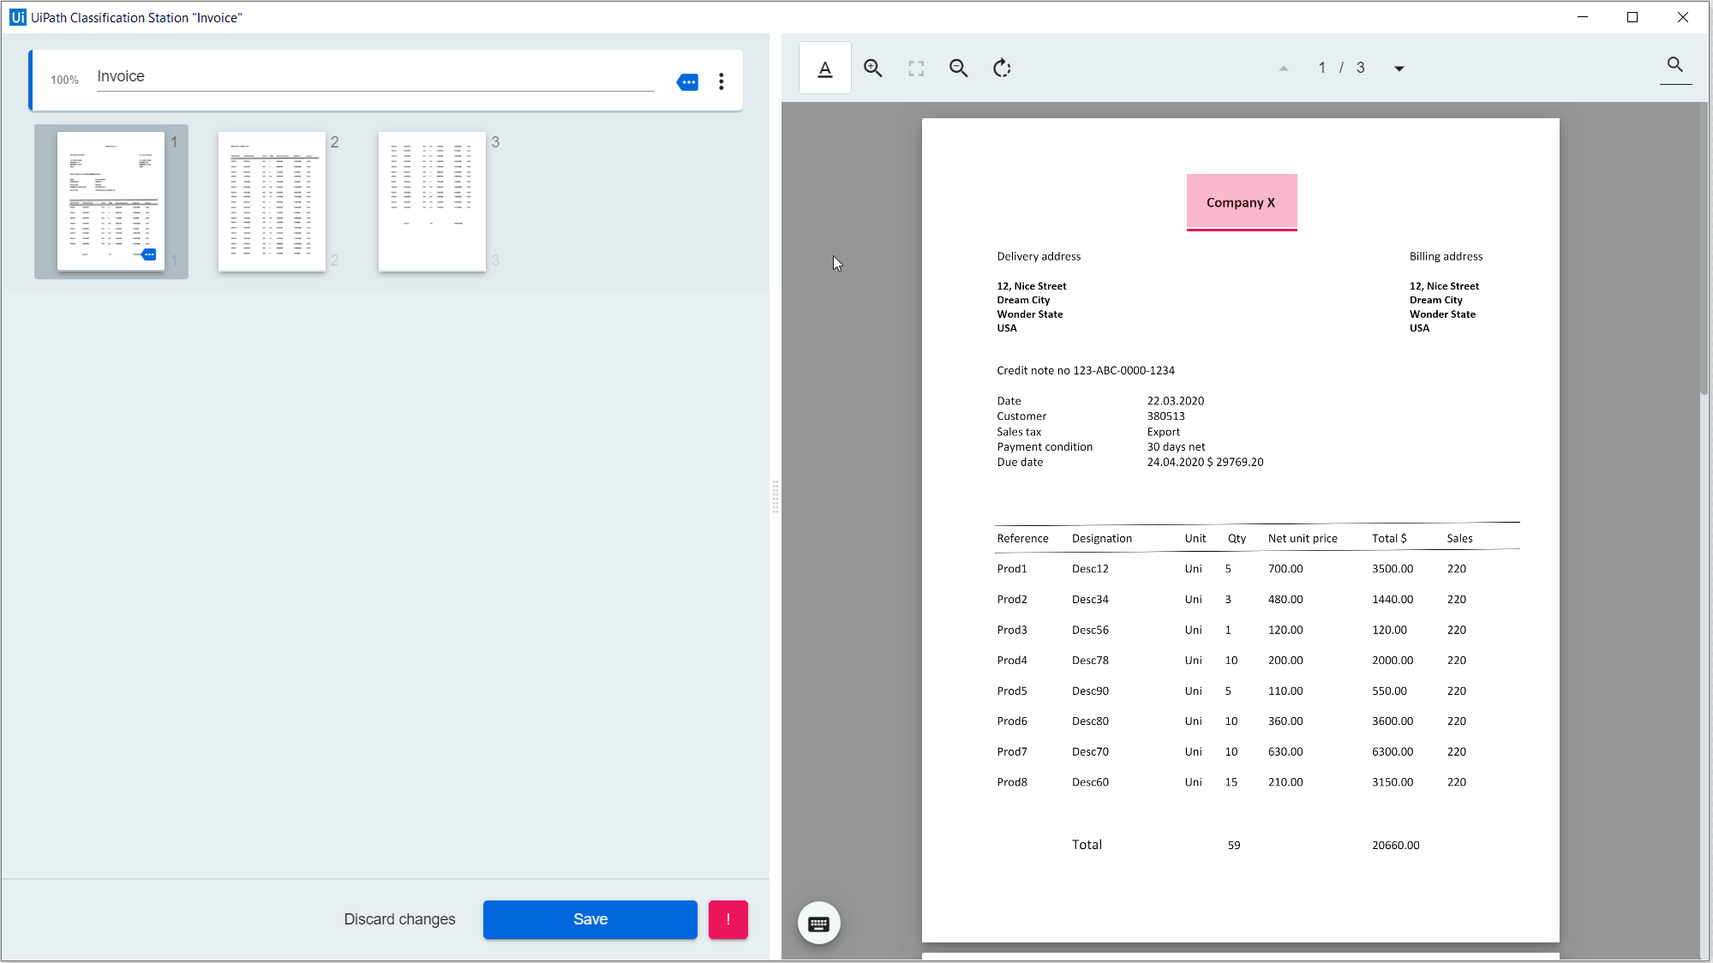Click customer number 380513
This screenshot has width=1713, height=963.
1166,416
